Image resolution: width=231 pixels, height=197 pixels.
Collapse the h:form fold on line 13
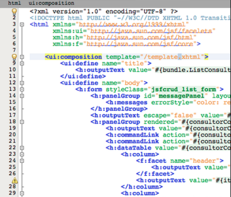coord(22,89)
